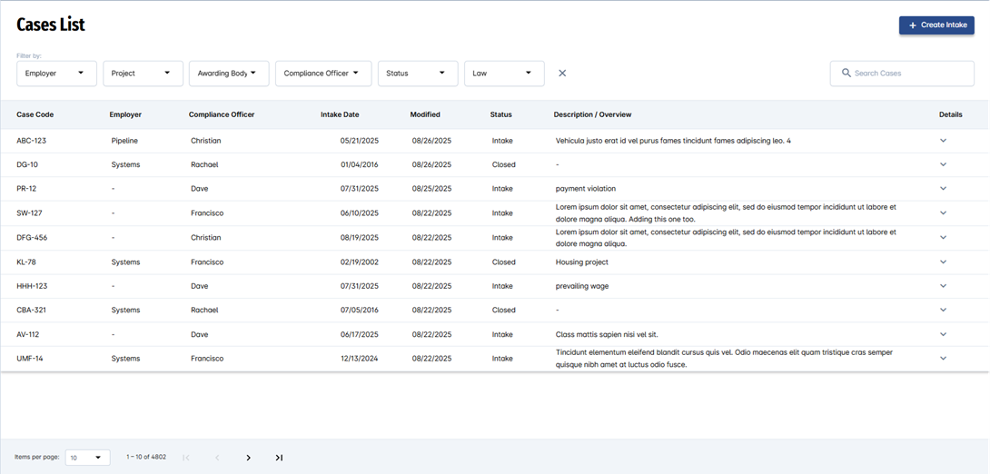Click the Class mattis sapien description
The image size is (990, 474).
tap(607, 334)
